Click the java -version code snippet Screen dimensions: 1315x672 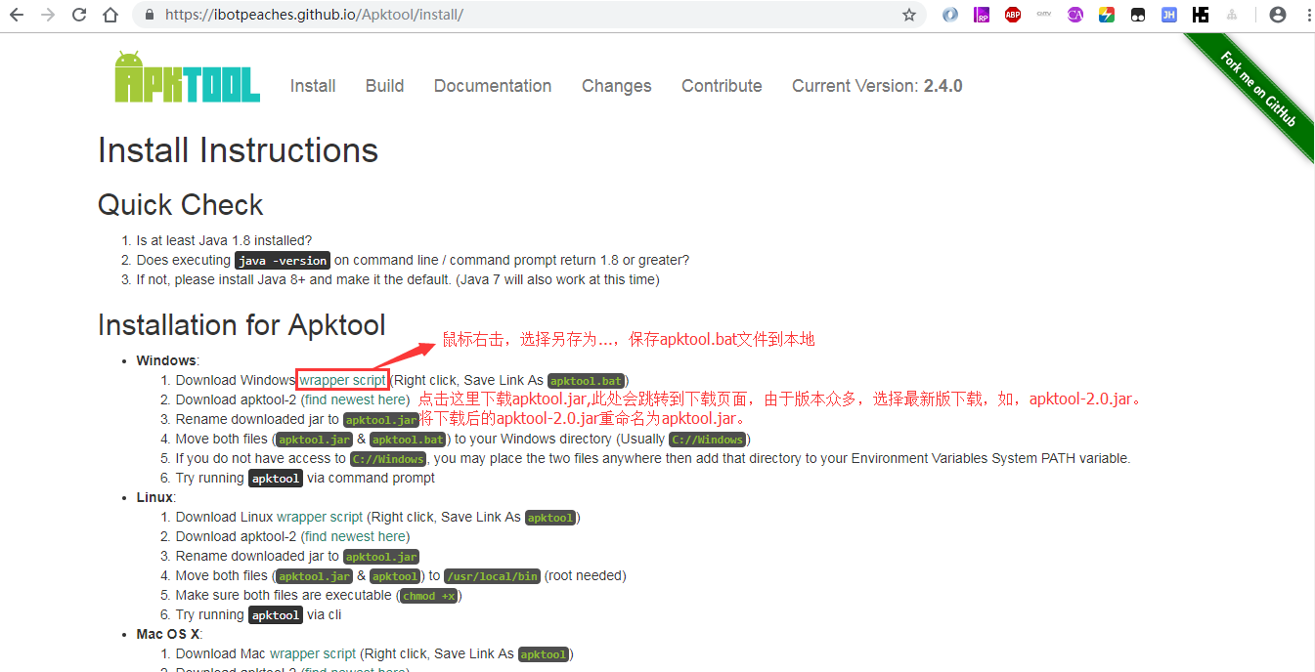283,261
